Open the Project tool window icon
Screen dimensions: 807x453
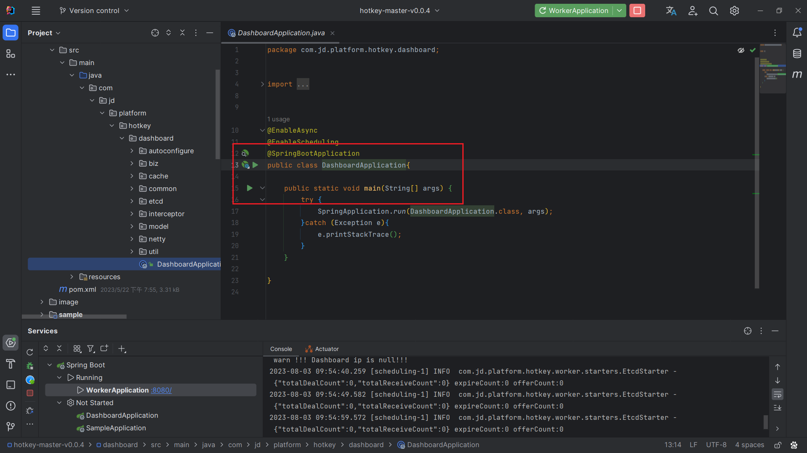pyautogui.click(x=11, y=33)
